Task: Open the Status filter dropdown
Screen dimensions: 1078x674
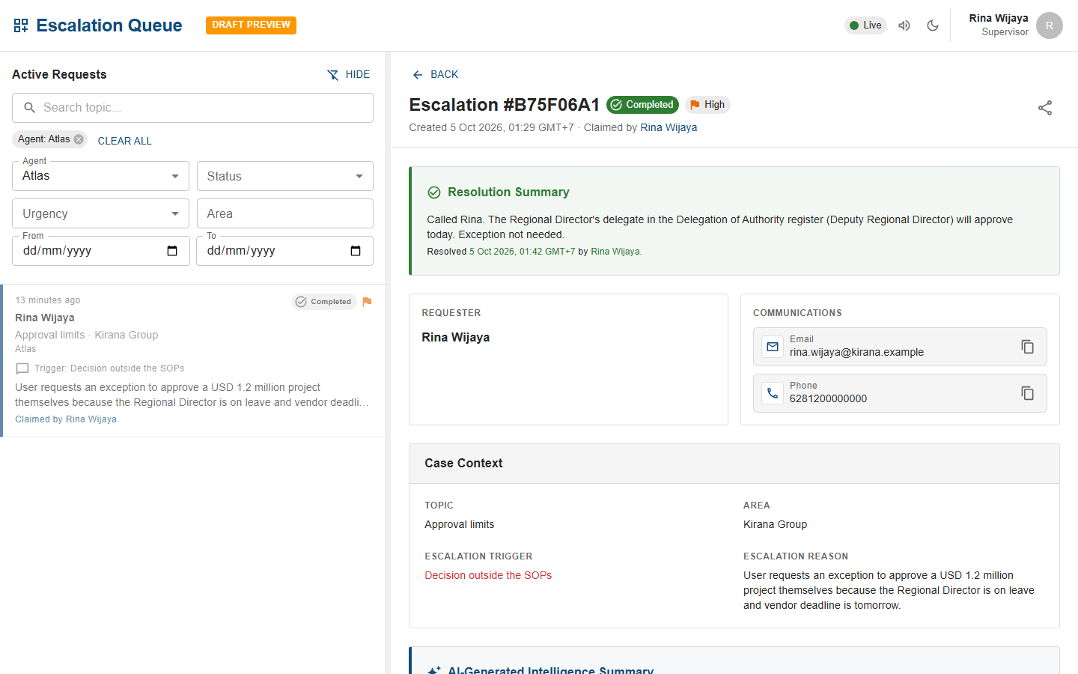Action: 284,176
